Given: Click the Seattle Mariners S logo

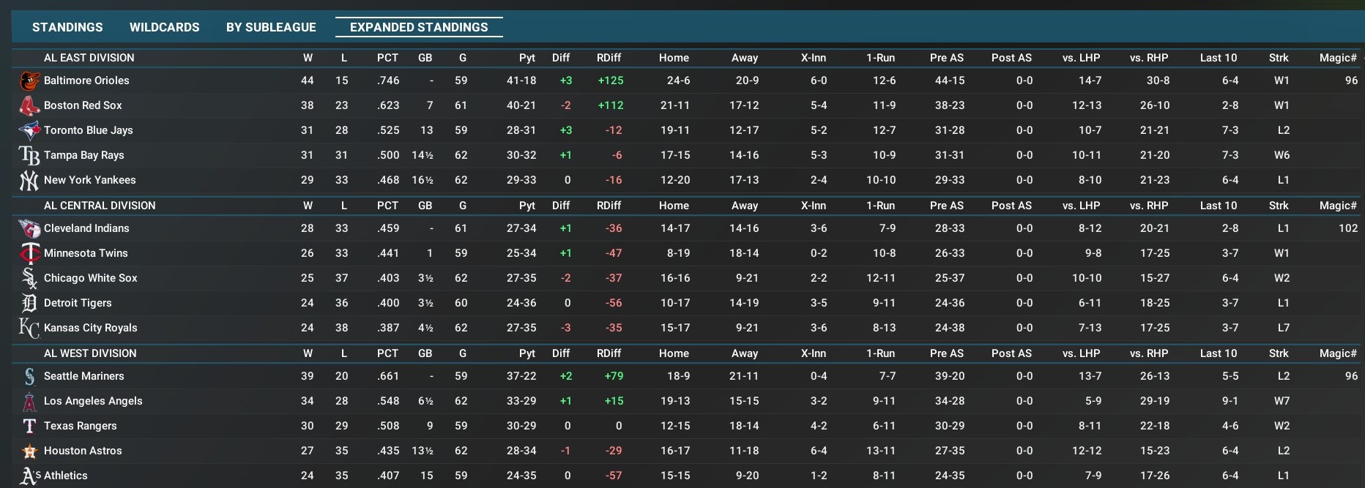Looking at the screenshot, I should point(29,376).
